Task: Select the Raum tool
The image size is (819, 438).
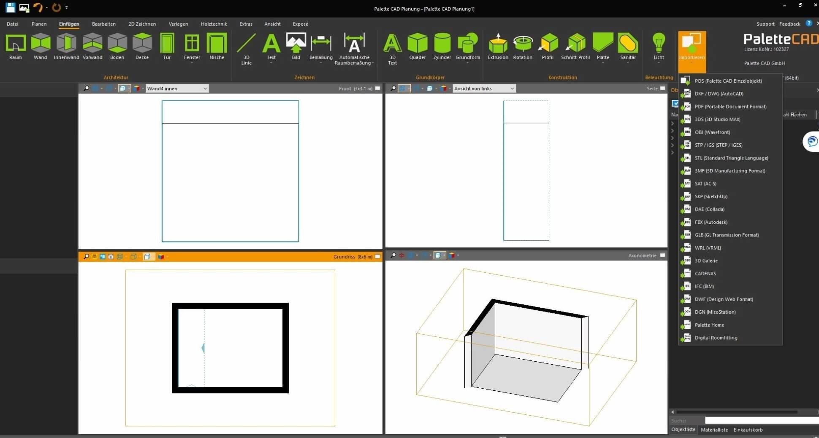Action: [x=15, y=46]
